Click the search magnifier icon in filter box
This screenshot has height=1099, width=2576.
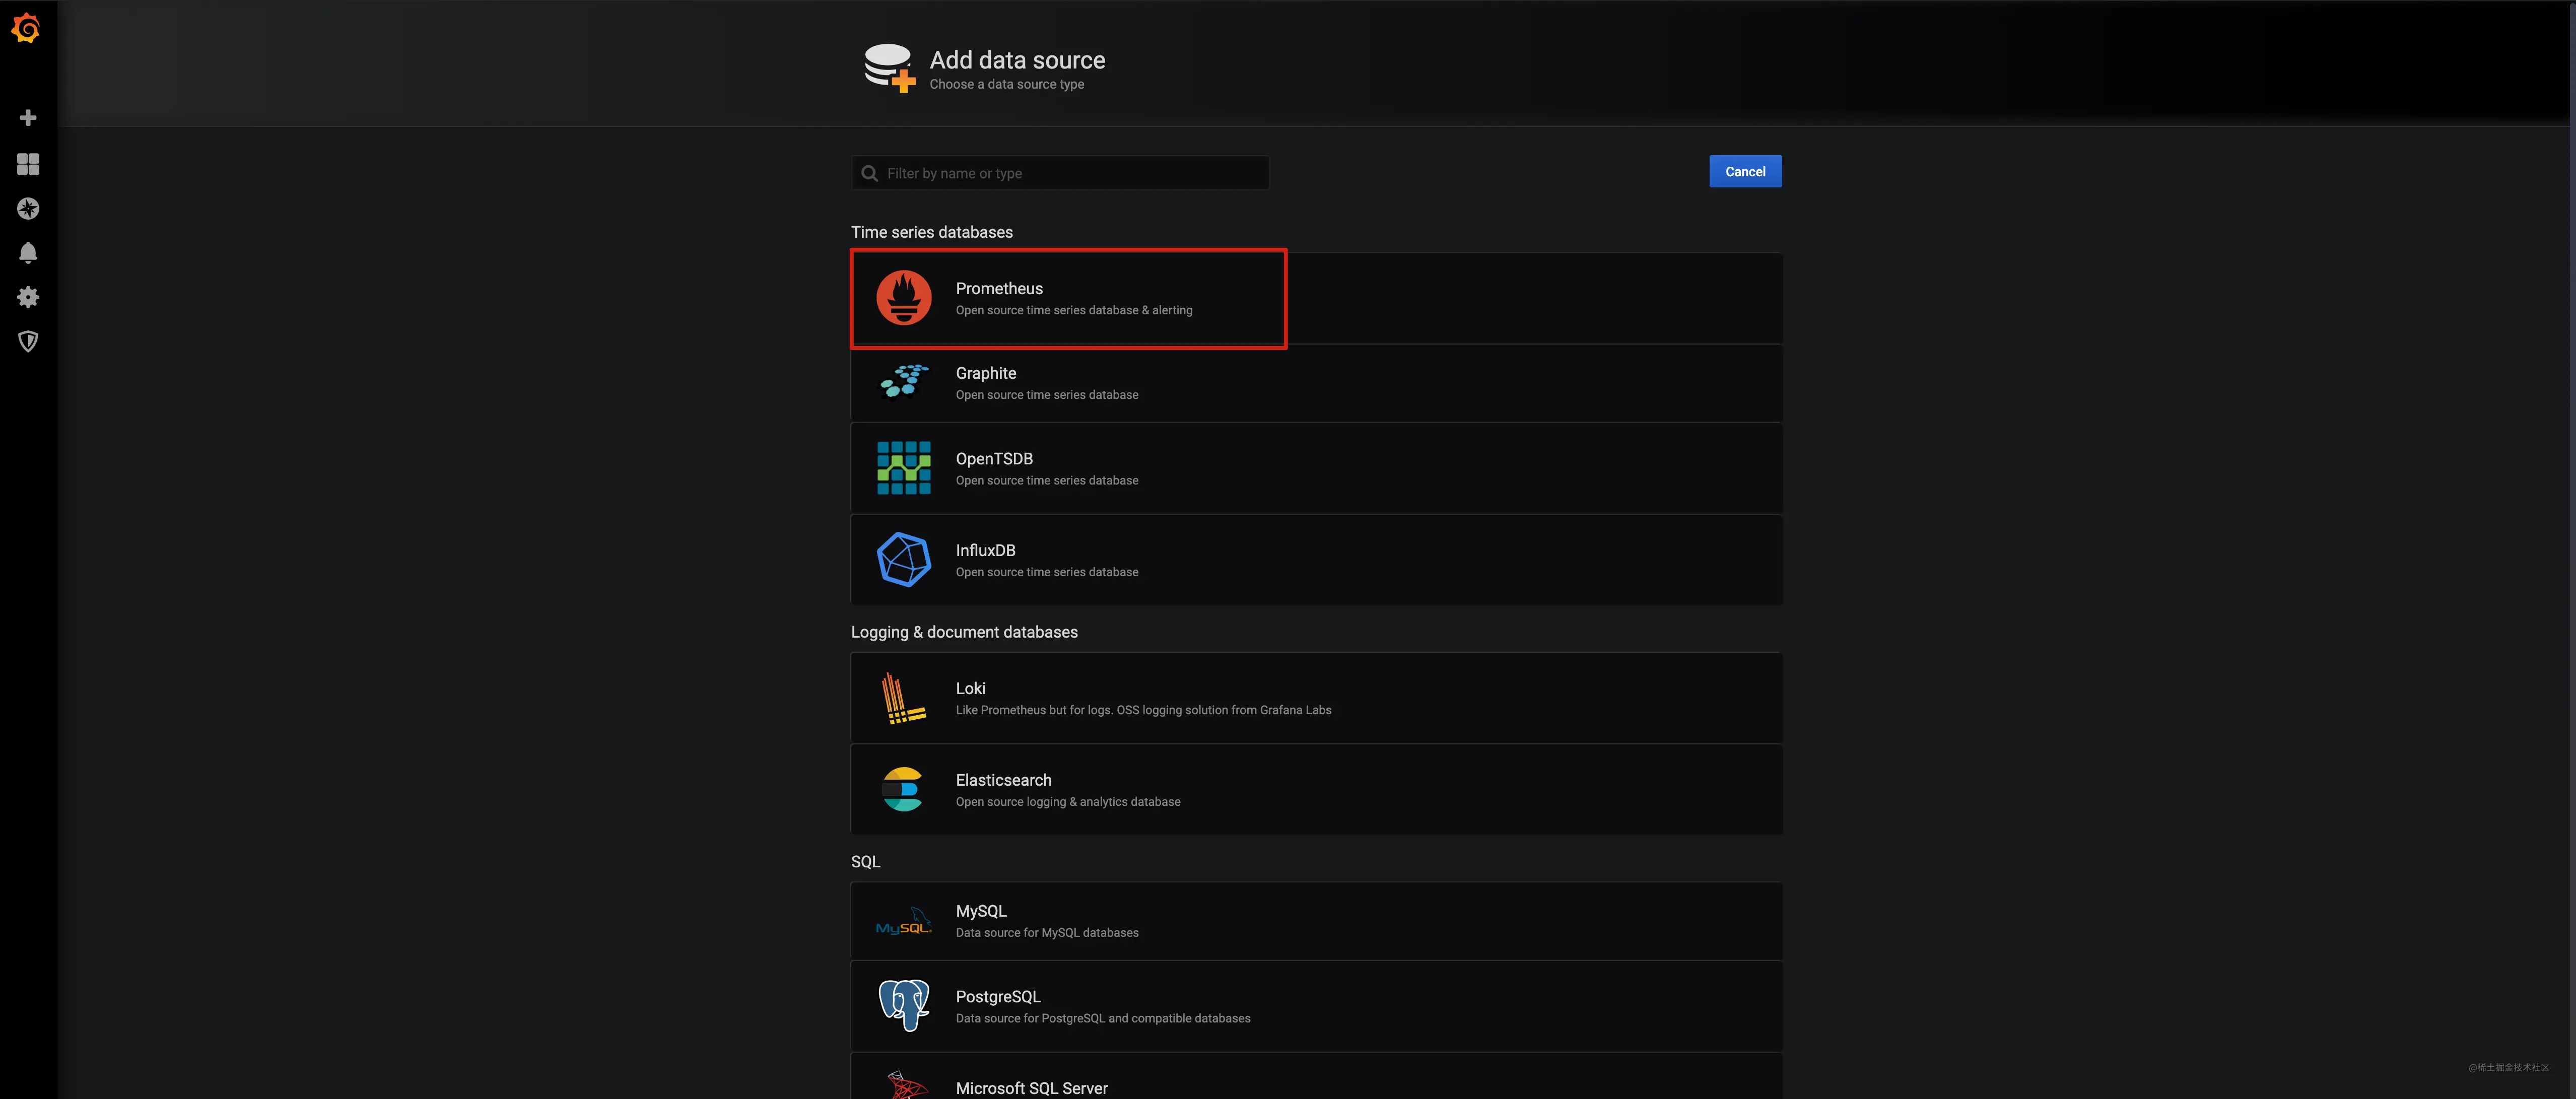(x=870, y=173)
